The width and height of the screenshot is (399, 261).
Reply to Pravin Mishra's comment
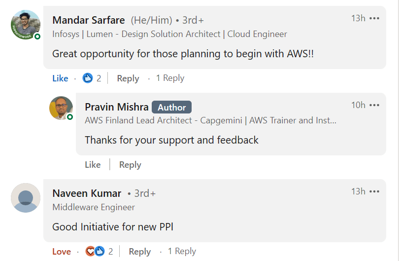tap(130, 165)
